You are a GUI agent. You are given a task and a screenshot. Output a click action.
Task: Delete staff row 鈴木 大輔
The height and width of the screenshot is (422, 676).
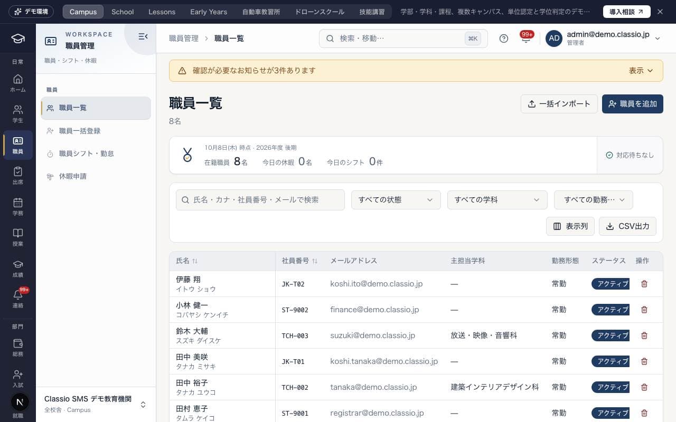(x=644, y=335)
